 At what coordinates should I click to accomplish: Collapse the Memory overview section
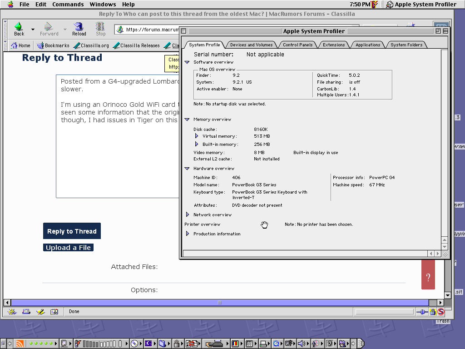(187, 120)
